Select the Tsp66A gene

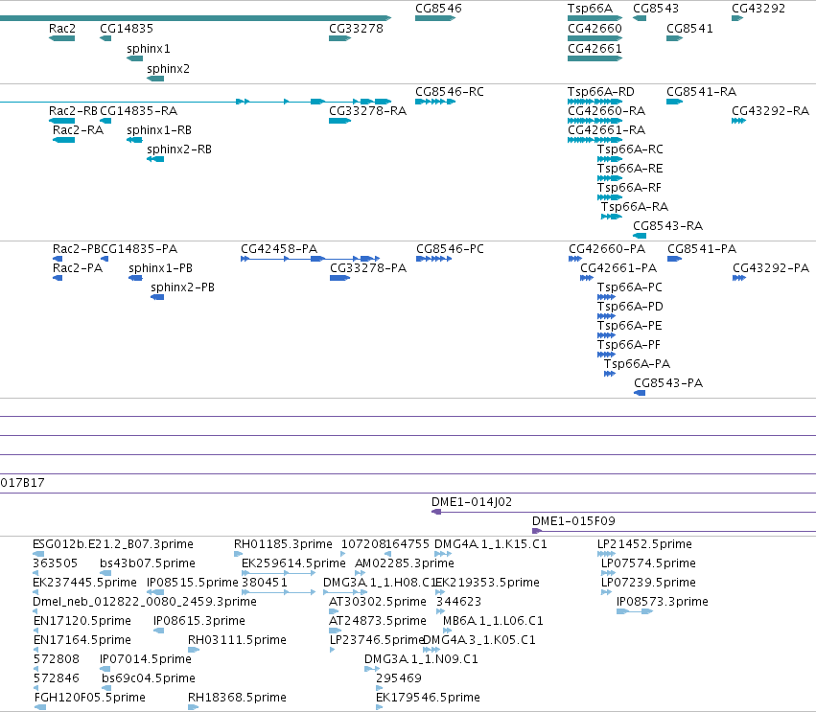point(595,18)
